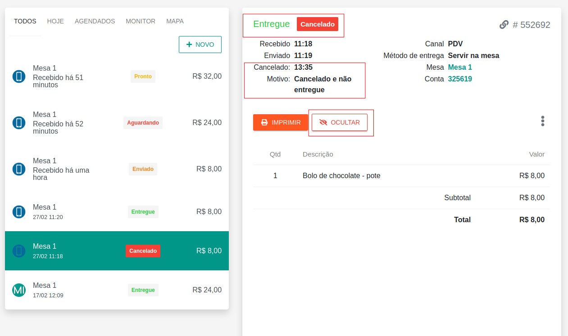Click the link icon beside order 552692

coord(504,25)
